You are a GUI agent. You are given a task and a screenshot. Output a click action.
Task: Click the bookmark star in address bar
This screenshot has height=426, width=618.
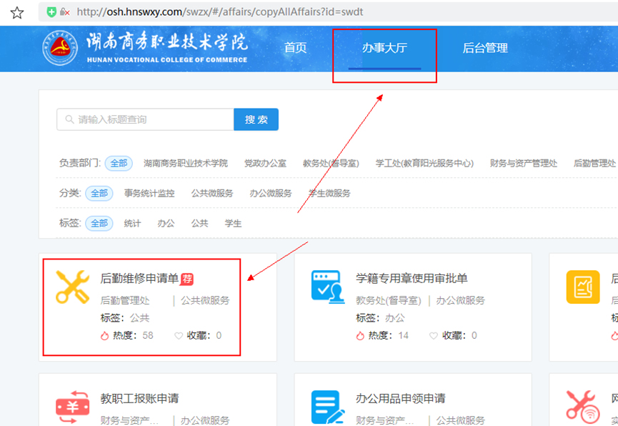click(x=17, y=12)
